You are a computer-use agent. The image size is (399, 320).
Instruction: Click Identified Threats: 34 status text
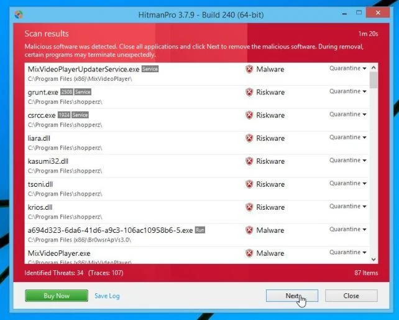[54, 273]
